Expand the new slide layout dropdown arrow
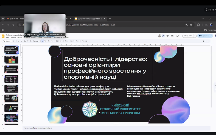This screenshot has height=135, width=216. [x=16, y=41]
